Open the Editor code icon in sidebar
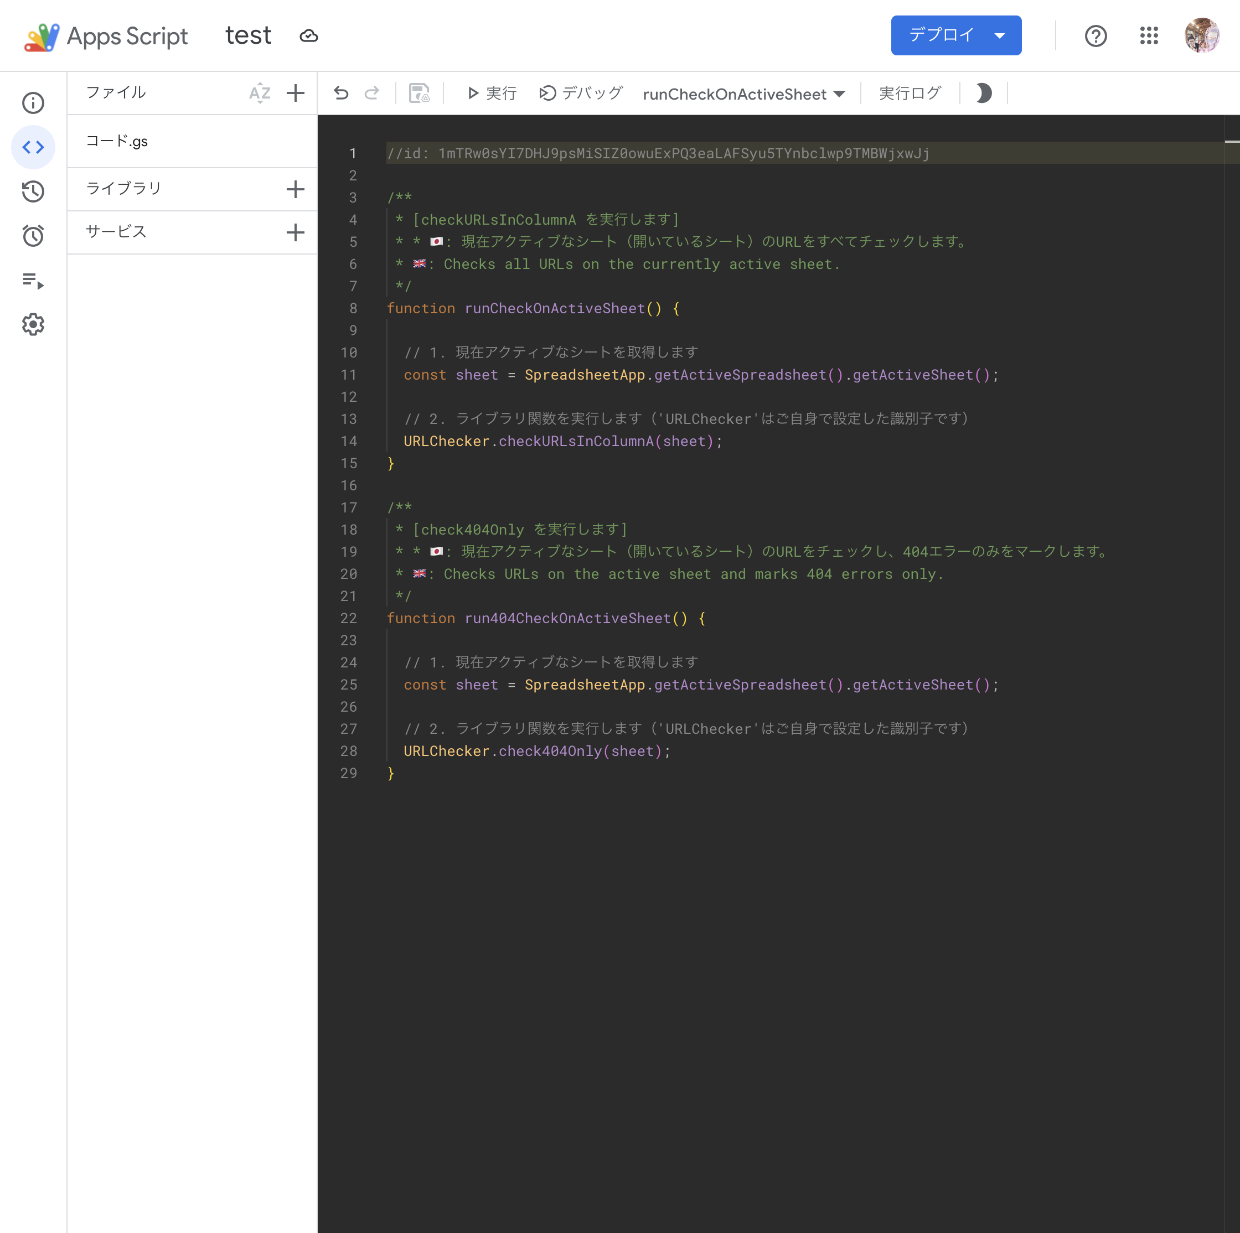 33,147
